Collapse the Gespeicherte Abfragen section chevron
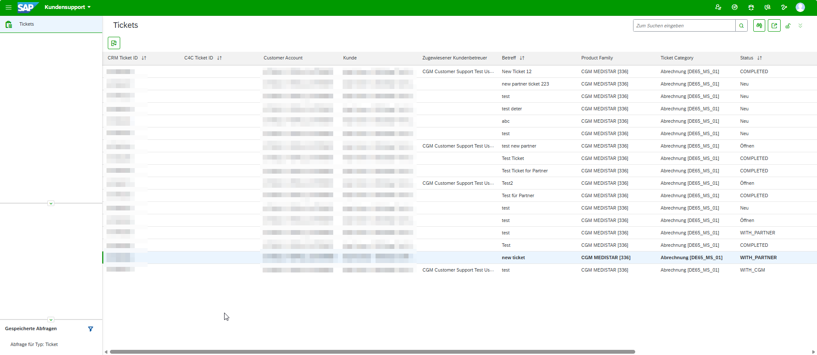 point(51,319)
